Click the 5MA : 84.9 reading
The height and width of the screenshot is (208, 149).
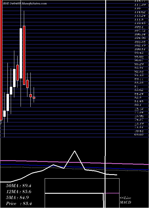[17, 198]
